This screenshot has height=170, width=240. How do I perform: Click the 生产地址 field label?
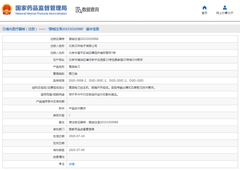[x=59, y=60]
